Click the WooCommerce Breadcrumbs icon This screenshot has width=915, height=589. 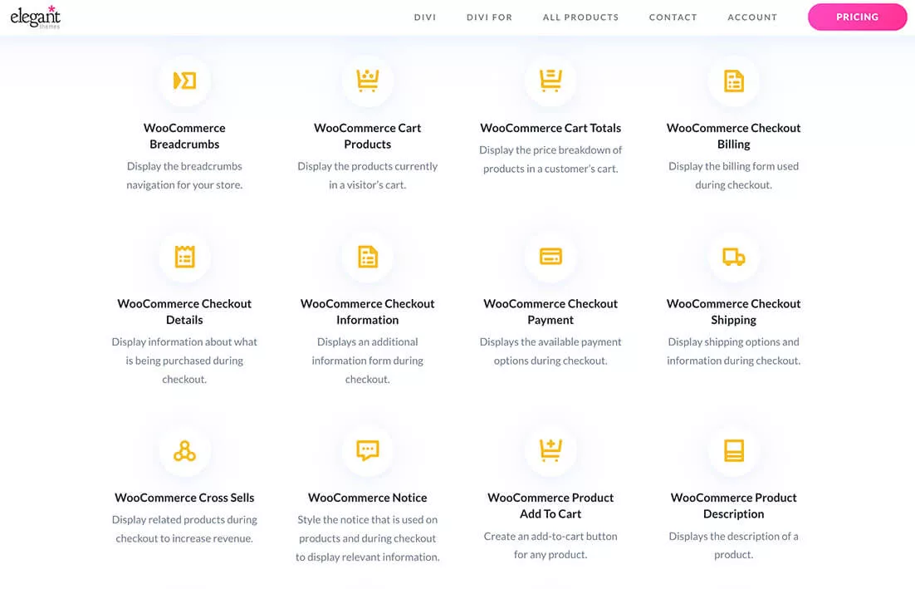(x=184, y=81)
